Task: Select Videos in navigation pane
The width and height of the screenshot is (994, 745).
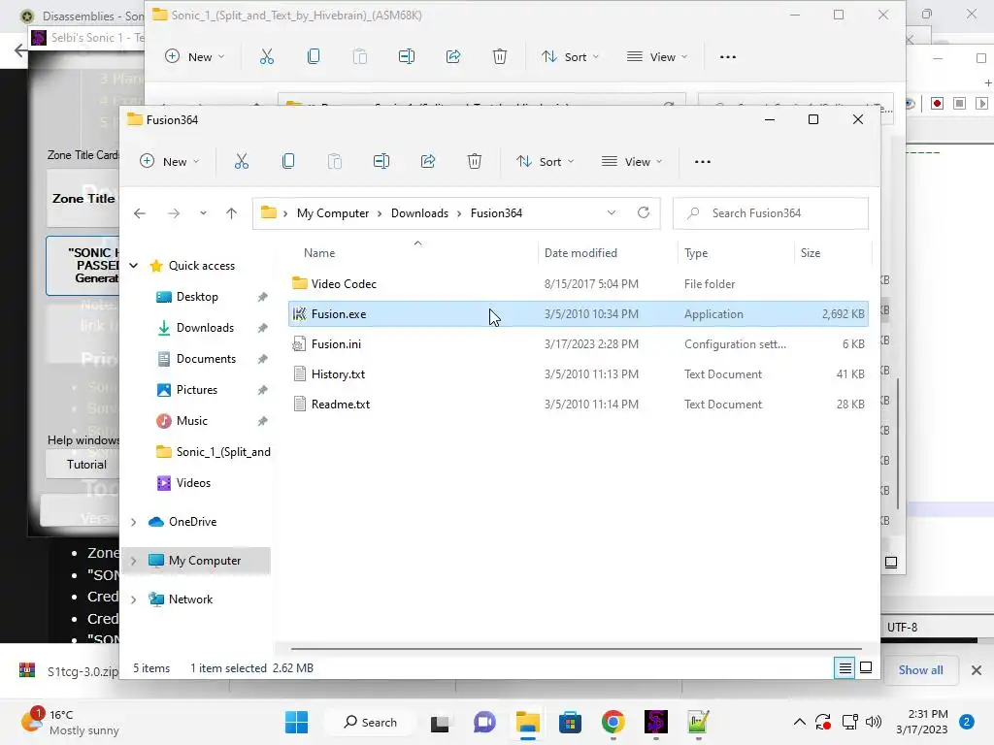Action: [x=193, y=483]
